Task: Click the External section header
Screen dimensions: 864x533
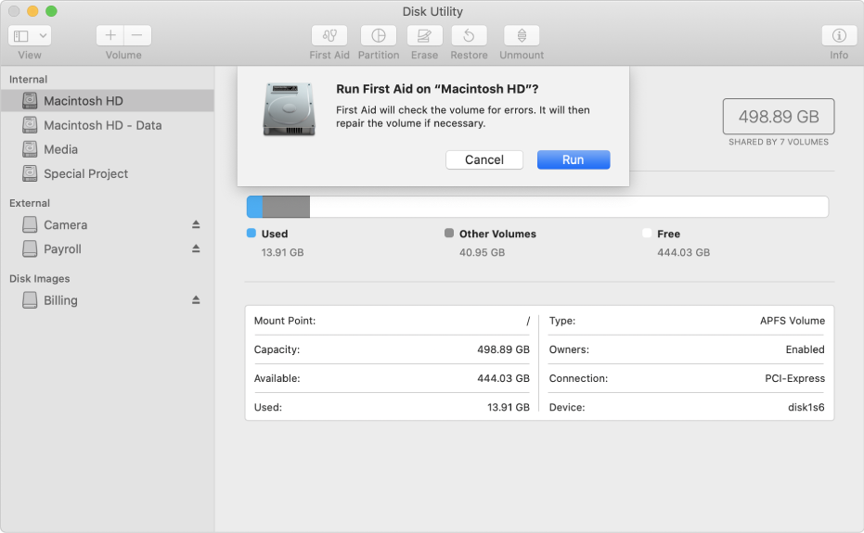Action: [29, 203]
